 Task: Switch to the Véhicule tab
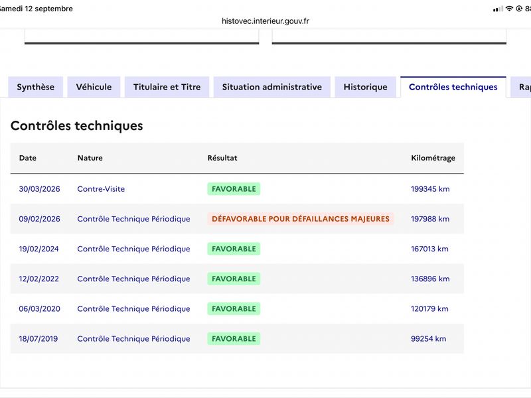(94, 87)
